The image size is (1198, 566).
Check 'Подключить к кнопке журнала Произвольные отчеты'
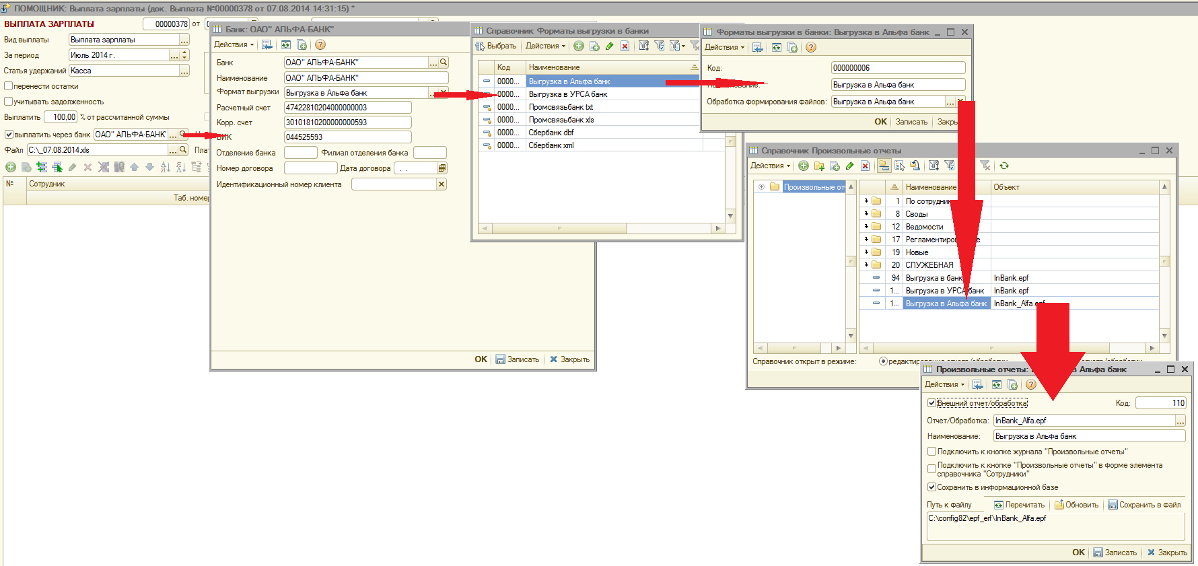point(931,452)
